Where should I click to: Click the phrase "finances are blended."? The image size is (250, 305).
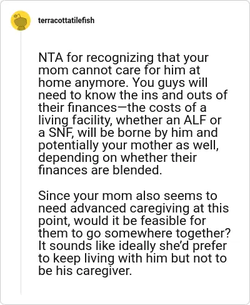point(100,170)
